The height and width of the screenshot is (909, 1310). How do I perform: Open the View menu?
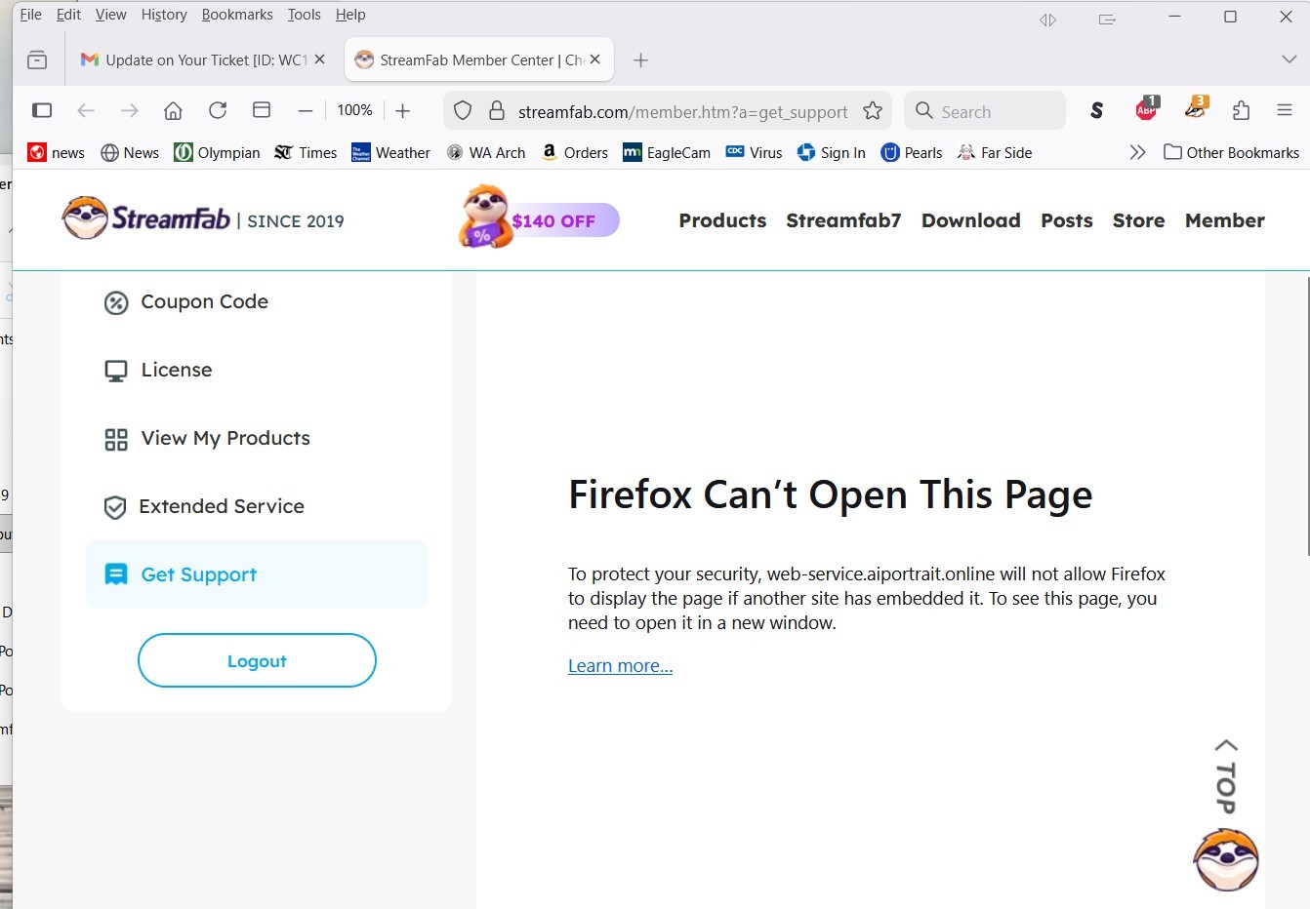(x=110, y=15)
